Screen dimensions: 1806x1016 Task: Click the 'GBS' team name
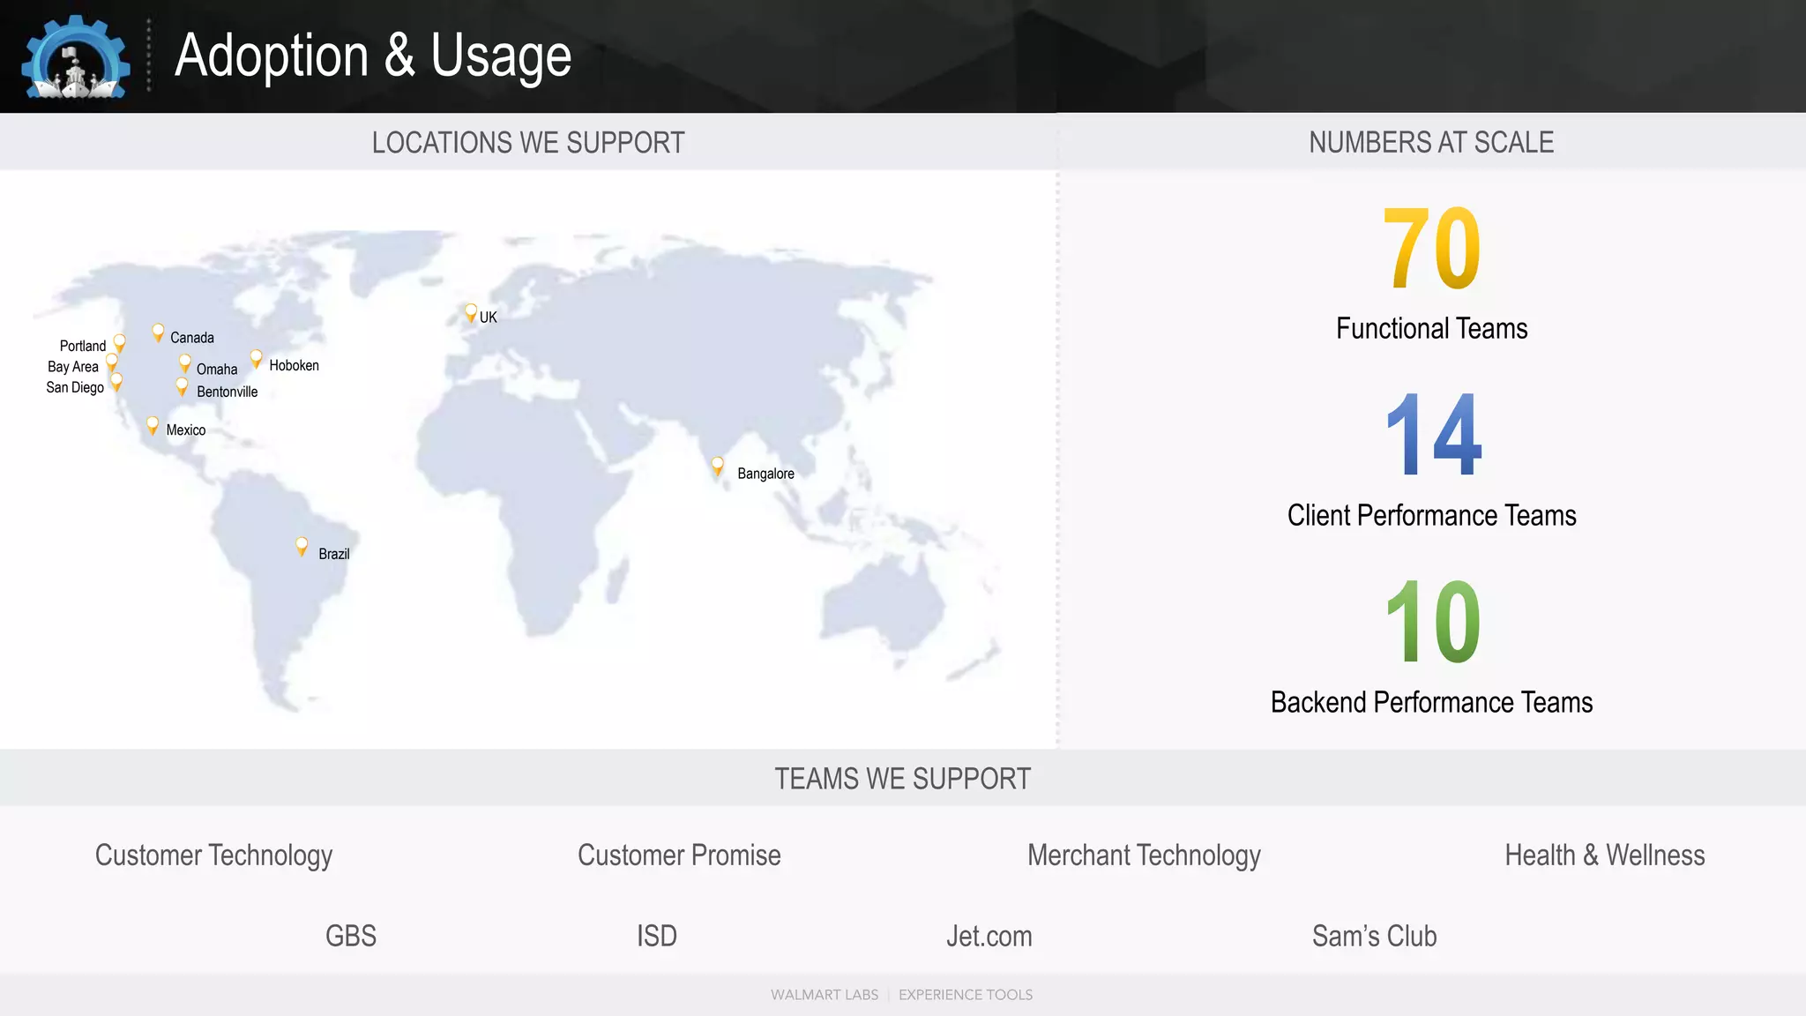(x=351, y=936)
